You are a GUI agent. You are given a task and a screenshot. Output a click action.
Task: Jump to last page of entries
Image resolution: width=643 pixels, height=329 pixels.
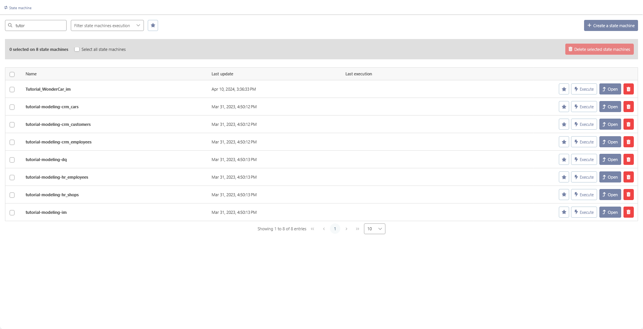[357, 229]
